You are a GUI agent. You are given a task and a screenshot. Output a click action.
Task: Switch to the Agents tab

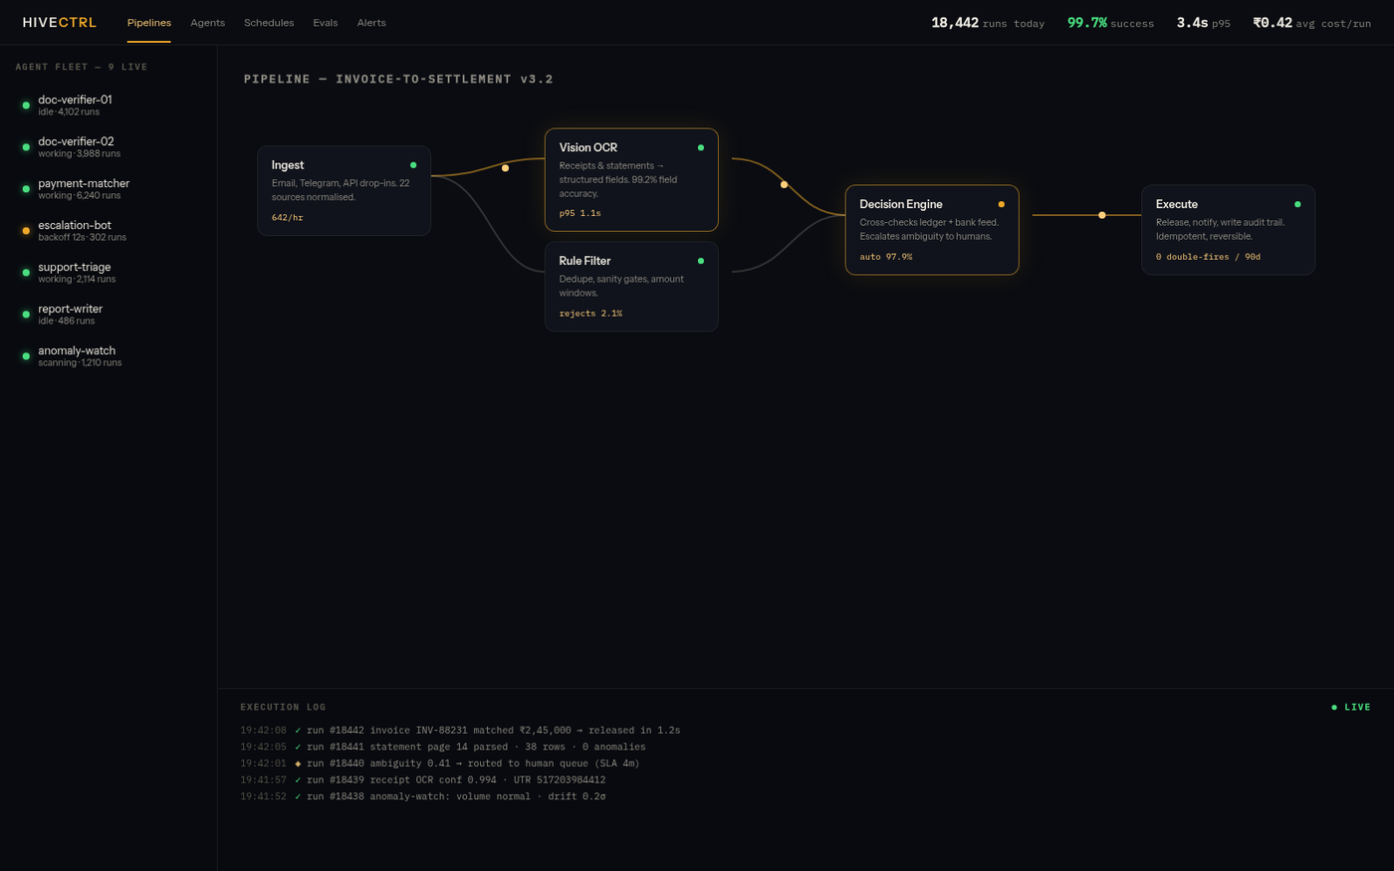point(207,22)
